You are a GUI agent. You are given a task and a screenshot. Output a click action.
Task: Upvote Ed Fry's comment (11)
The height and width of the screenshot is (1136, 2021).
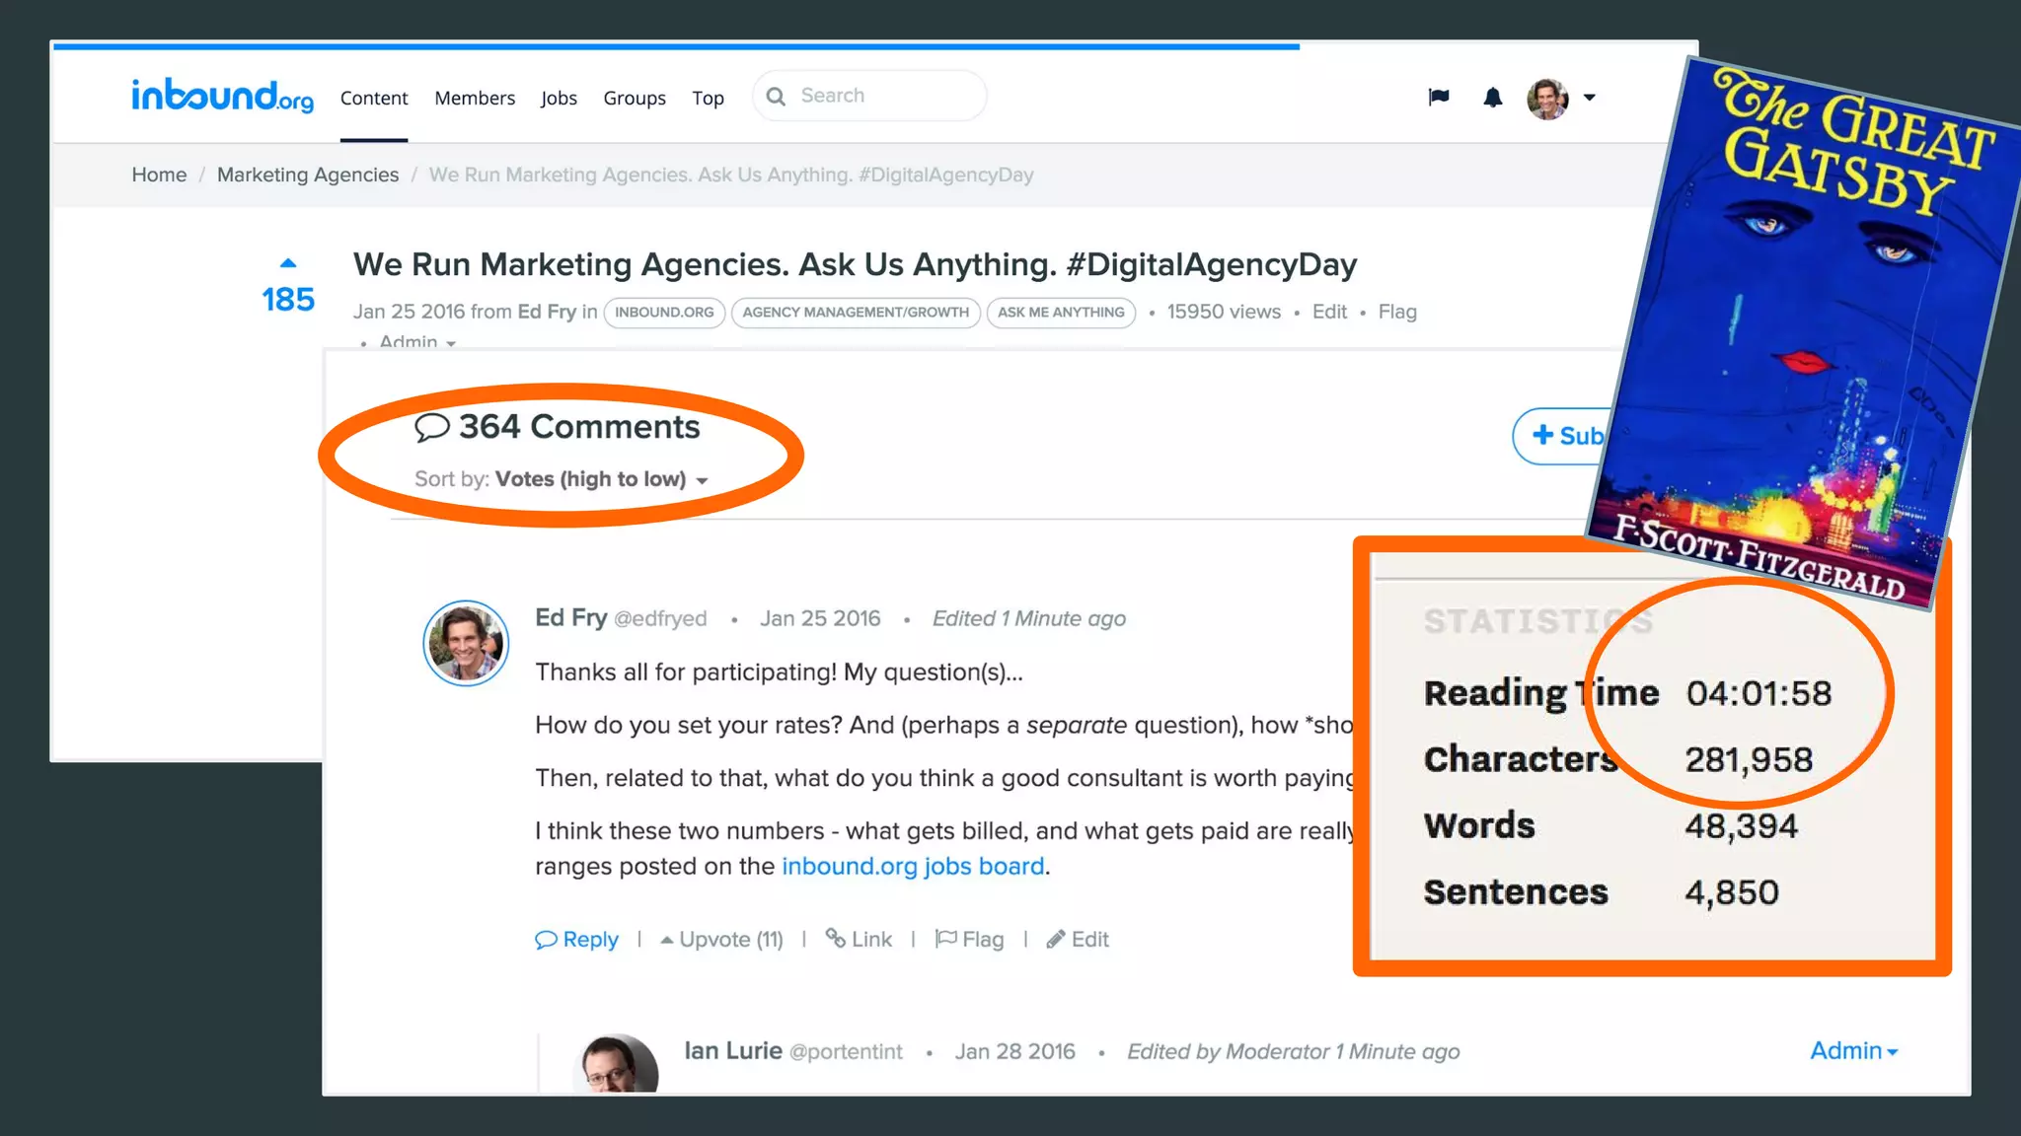point(721,939)
